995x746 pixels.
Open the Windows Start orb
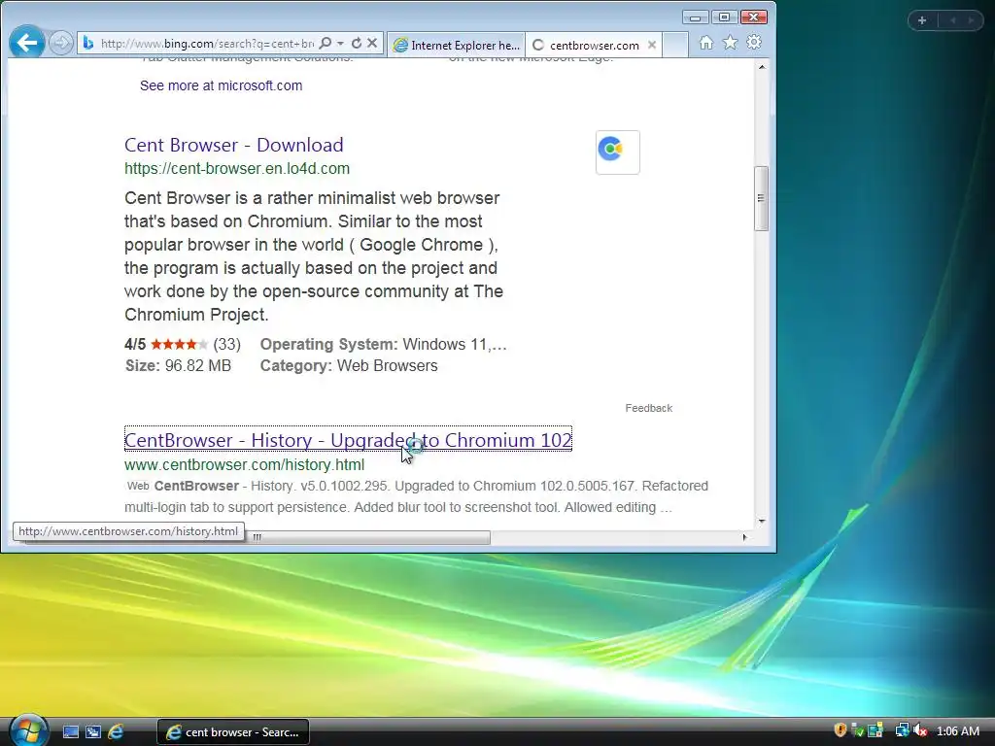click(x=28, y=730)
